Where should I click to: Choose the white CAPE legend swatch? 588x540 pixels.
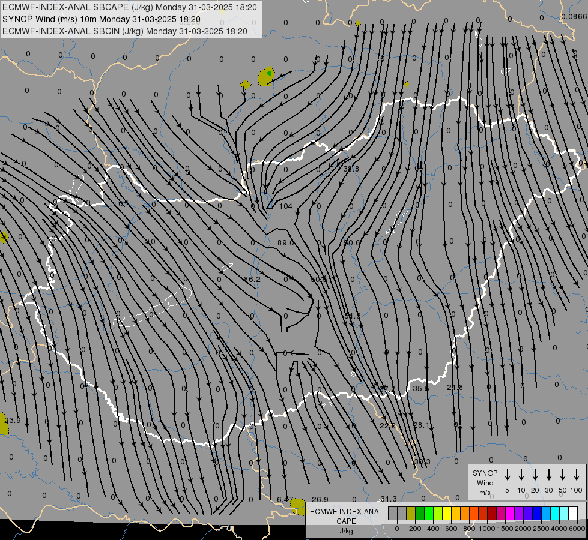pos(573,514)
